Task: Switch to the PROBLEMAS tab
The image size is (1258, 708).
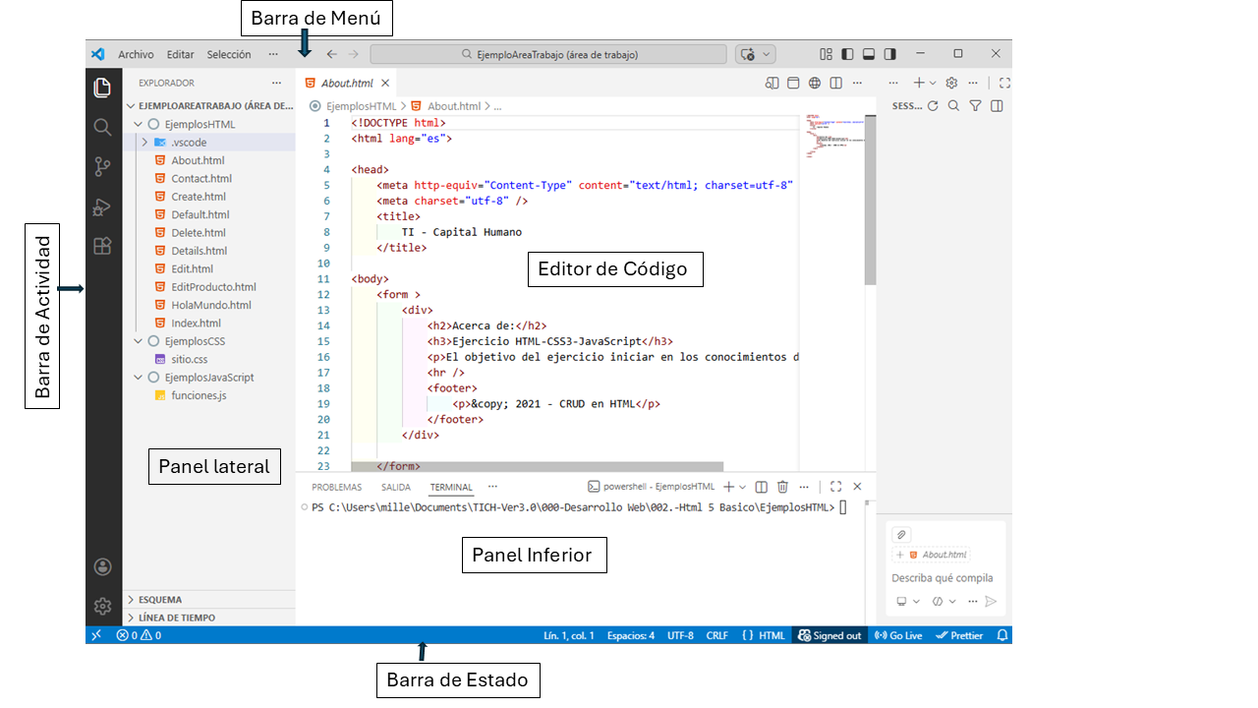Action: tap(336, 487)
